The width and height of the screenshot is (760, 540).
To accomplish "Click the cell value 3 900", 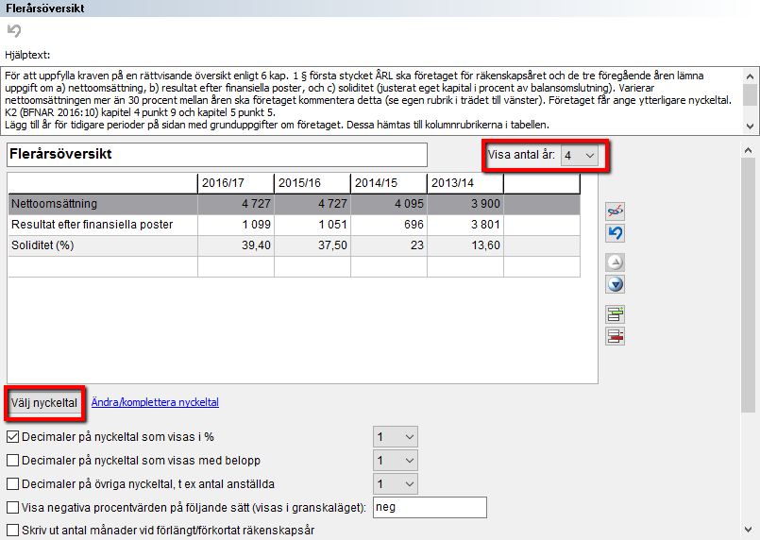I will (465, 204).
